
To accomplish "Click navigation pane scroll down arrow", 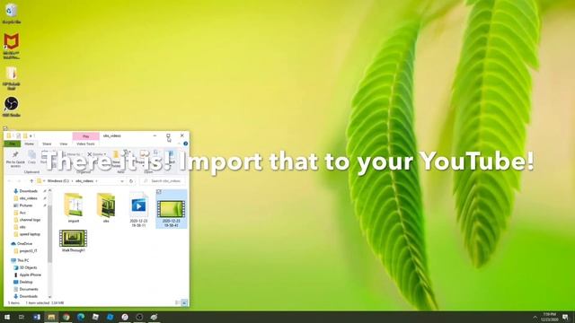I will coord(50,297).
